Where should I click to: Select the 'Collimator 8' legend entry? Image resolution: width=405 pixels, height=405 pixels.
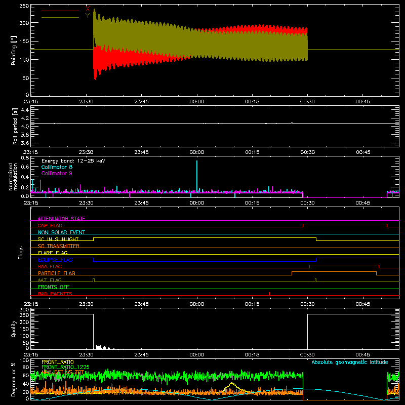pos(57,167)
